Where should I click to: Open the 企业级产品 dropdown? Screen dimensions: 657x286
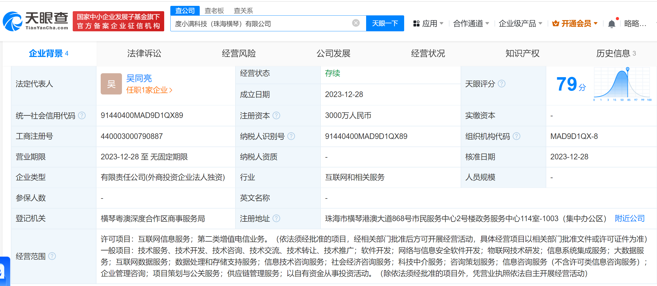coord(520,24)
